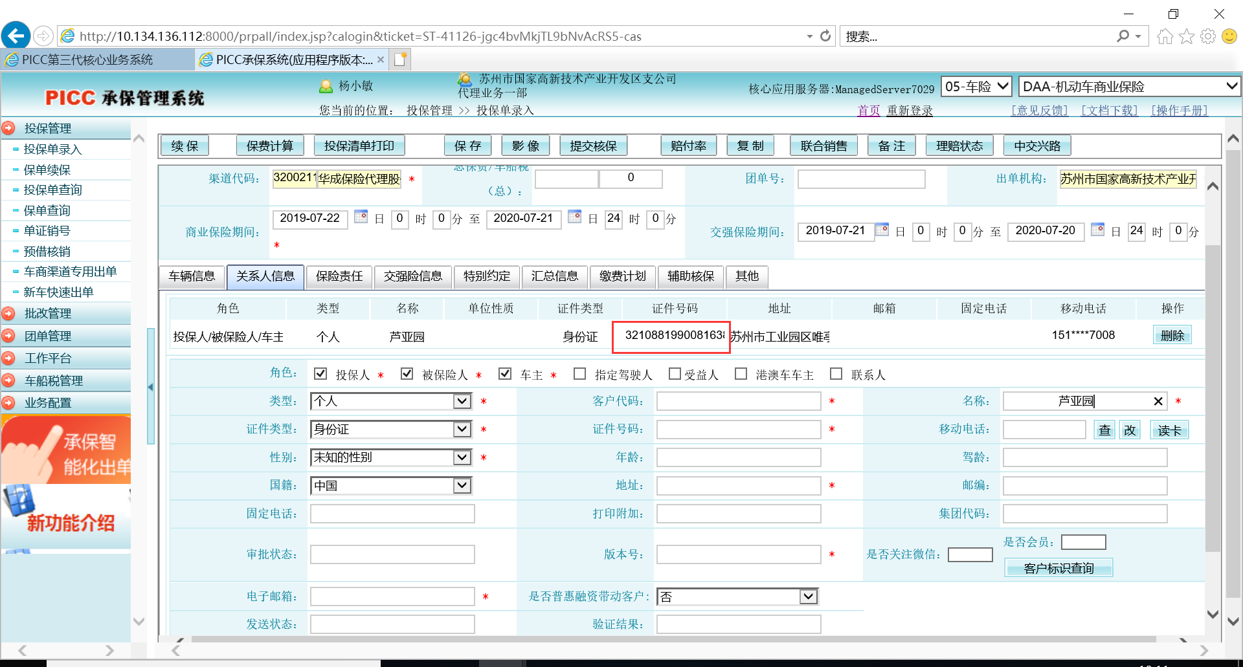The height and width of the screenshot is (667, 1243).
Task: Click the 重新登录 link
Action: [x=910, y=111]
